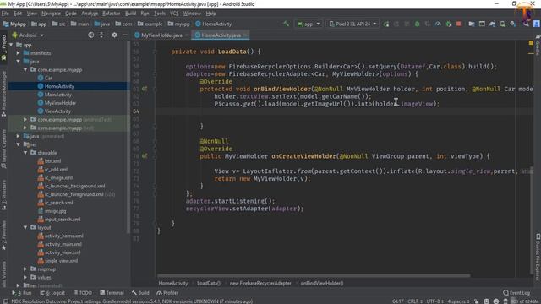Open Project panel settings gear

[115, 35]
